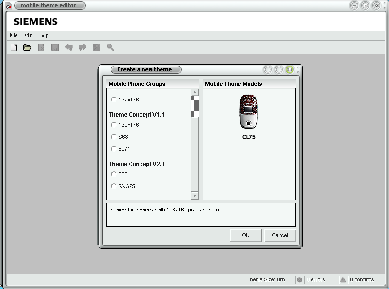Click the New theme document icon
This screenshot has width=389, height=289.
click(14, 47)
